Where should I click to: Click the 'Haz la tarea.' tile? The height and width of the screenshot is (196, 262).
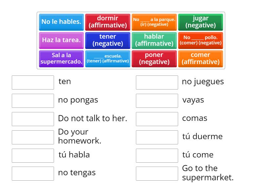click(61, 40)
